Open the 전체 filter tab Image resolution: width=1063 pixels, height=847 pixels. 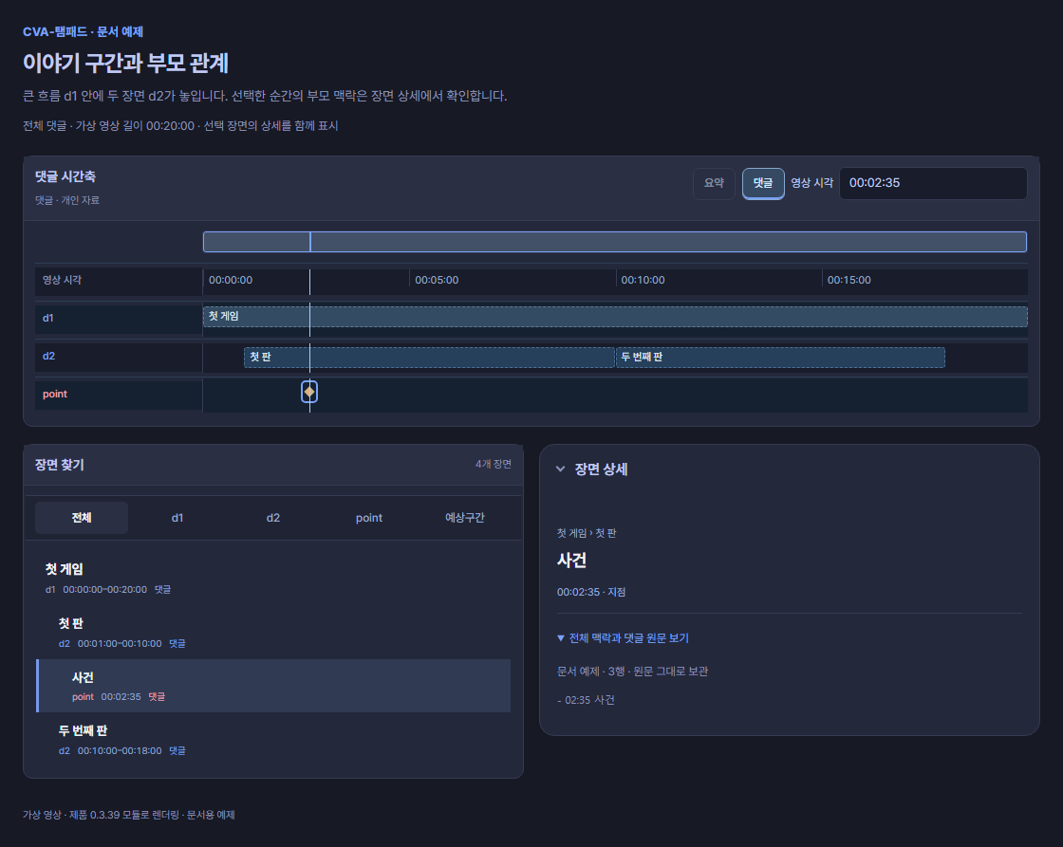82,518
